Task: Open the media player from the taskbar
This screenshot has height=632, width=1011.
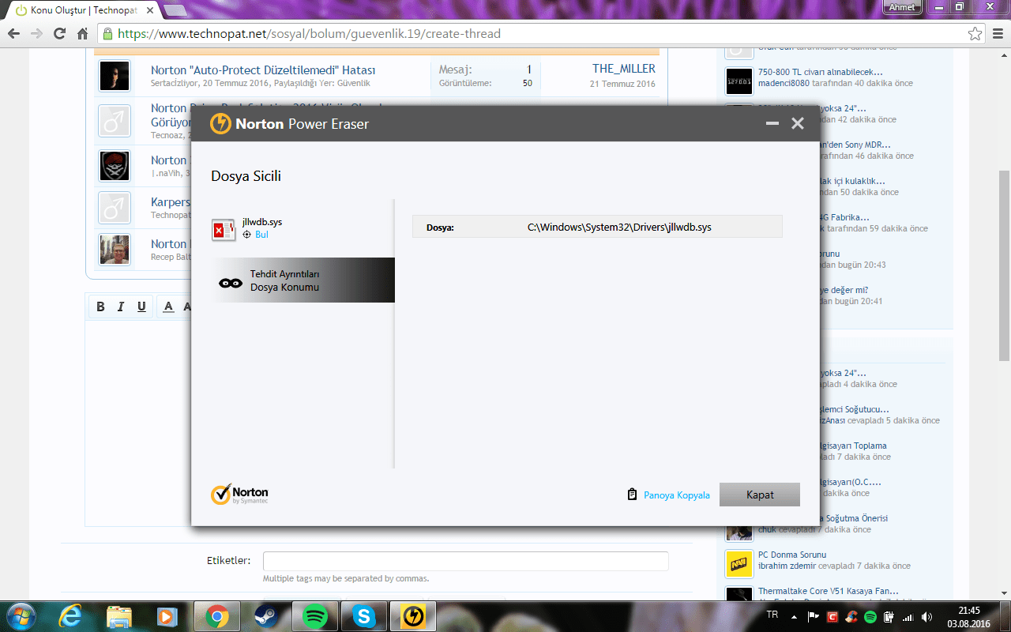Action: [x=166, y=616]
